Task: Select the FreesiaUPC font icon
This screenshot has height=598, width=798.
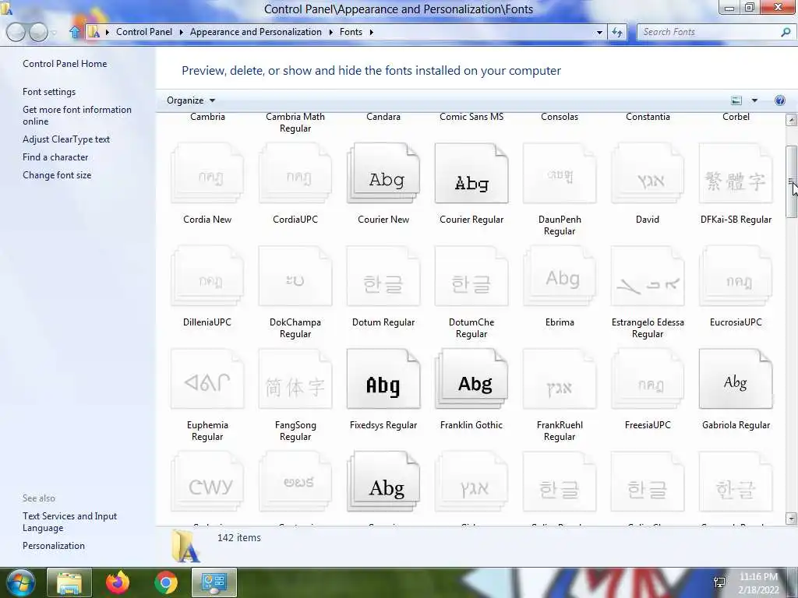Action: click(648, 379)
